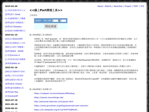Expand the 2021-05-18 date group

[11, 104]
